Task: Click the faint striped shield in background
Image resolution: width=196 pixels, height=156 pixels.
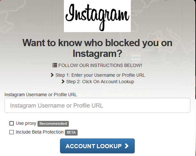Action: pos(135,58)
